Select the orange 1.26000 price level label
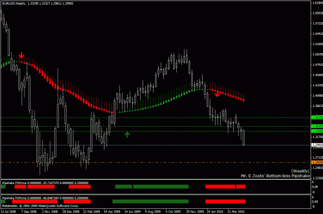This screenshot has height=214, width=323. click(317, 162)
